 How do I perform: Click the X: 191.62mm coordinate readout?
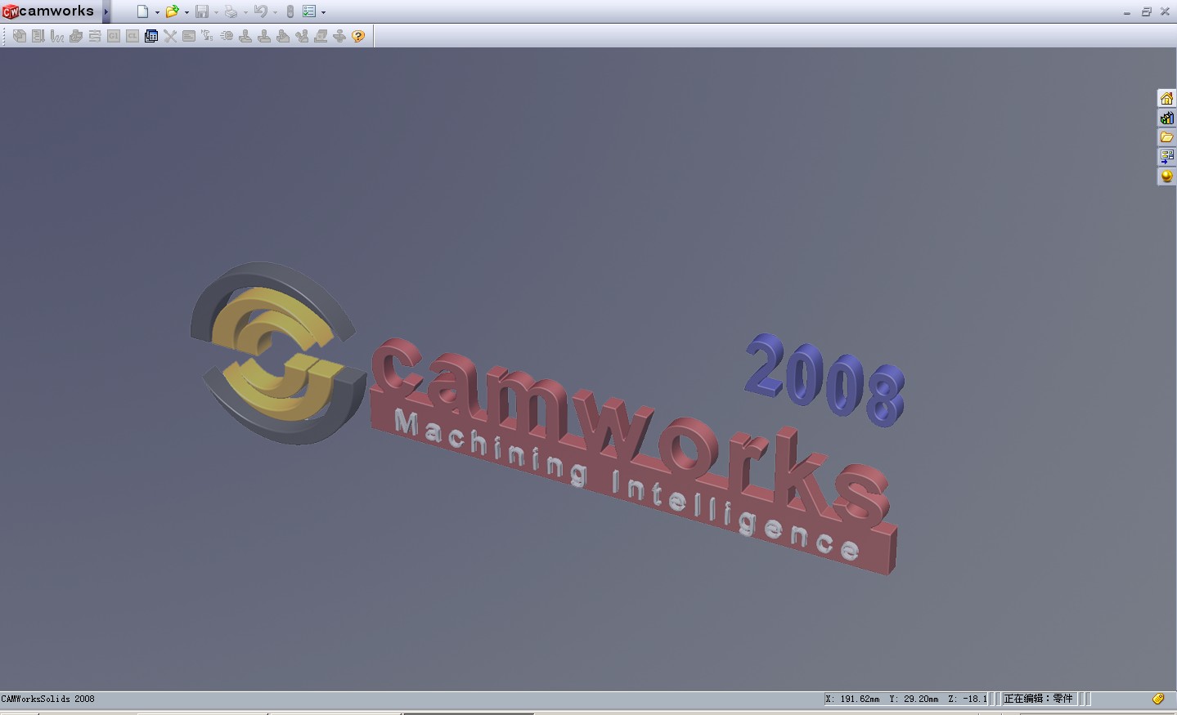point(852,699)
